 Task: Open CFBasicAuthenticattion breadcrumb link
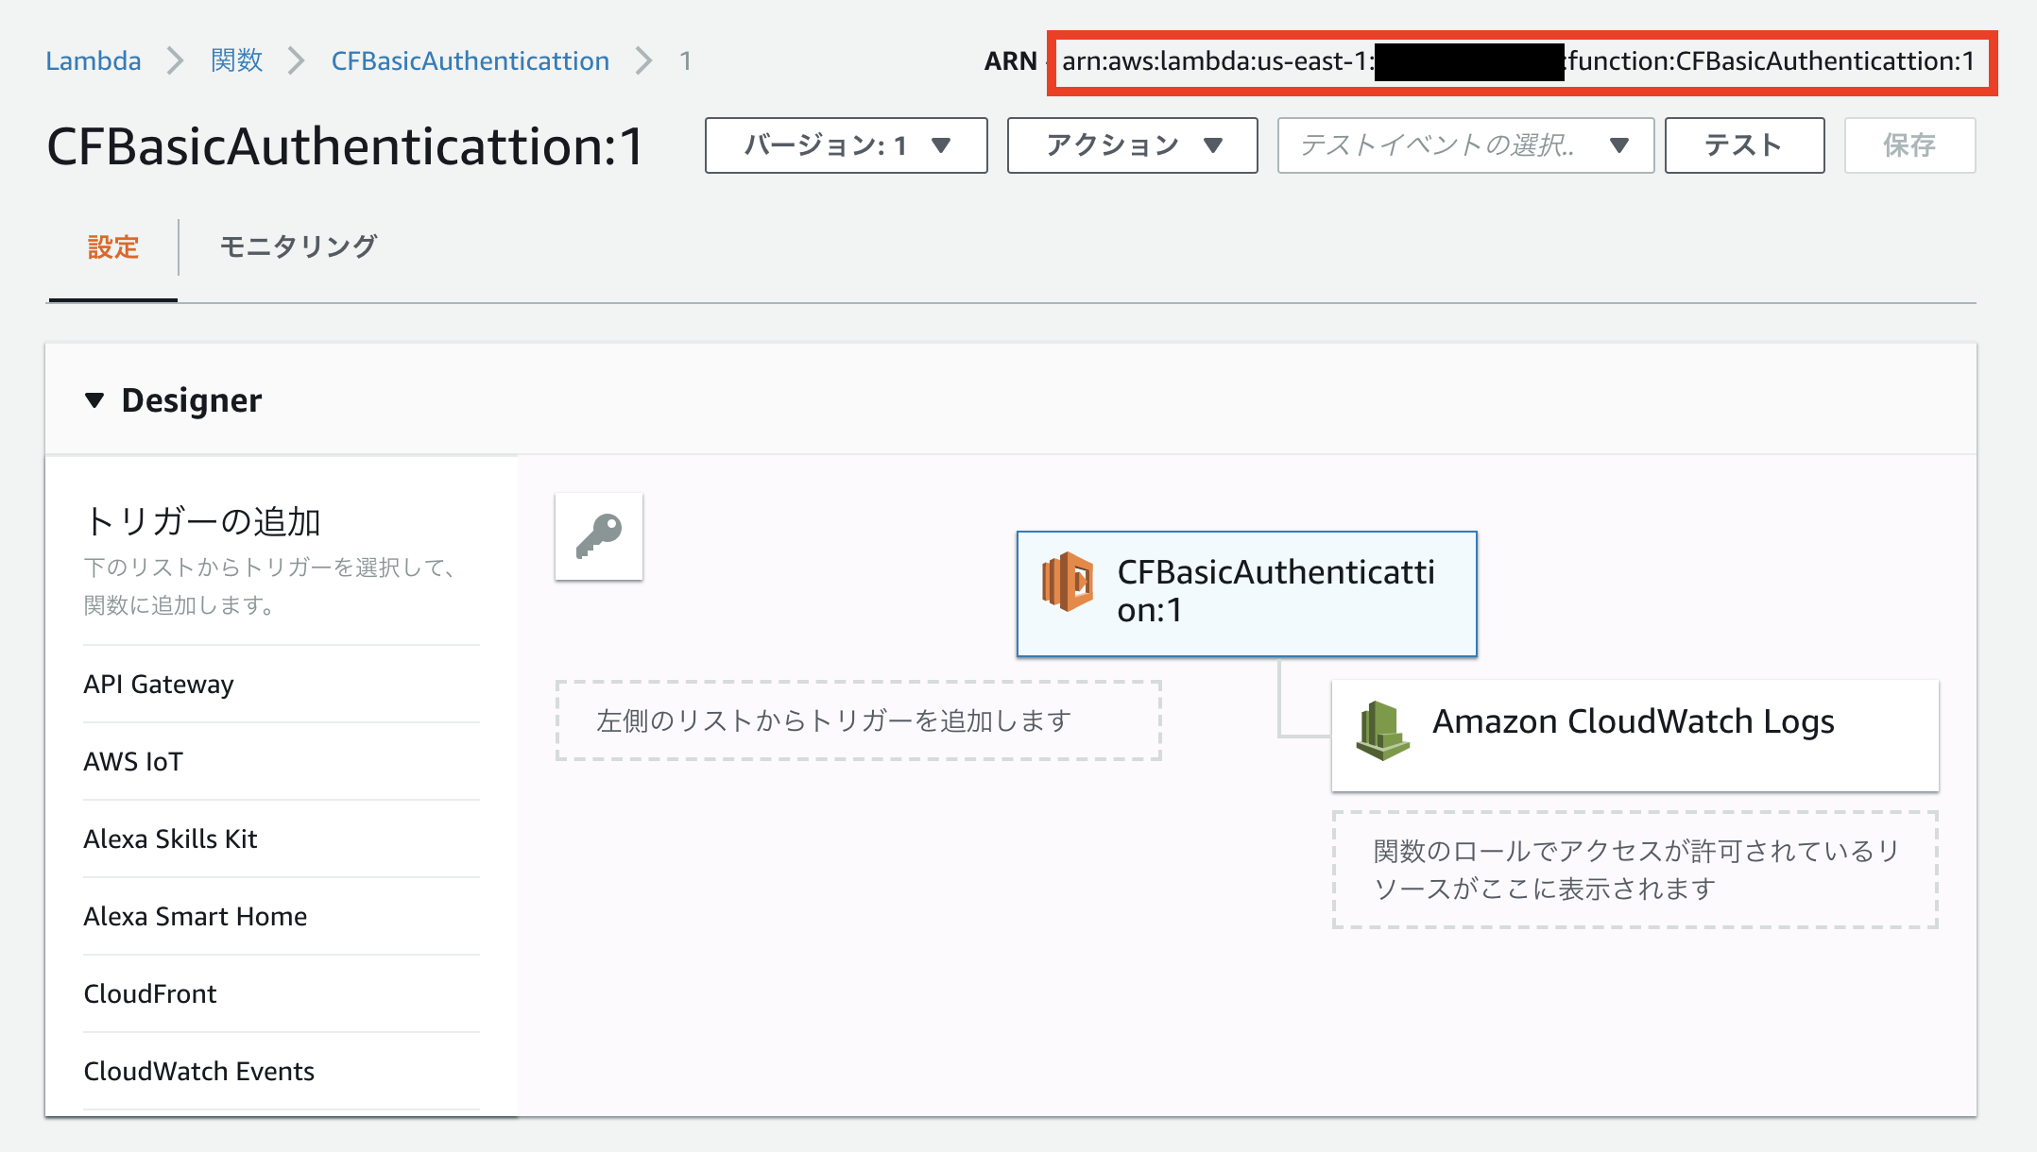(470, 61)
